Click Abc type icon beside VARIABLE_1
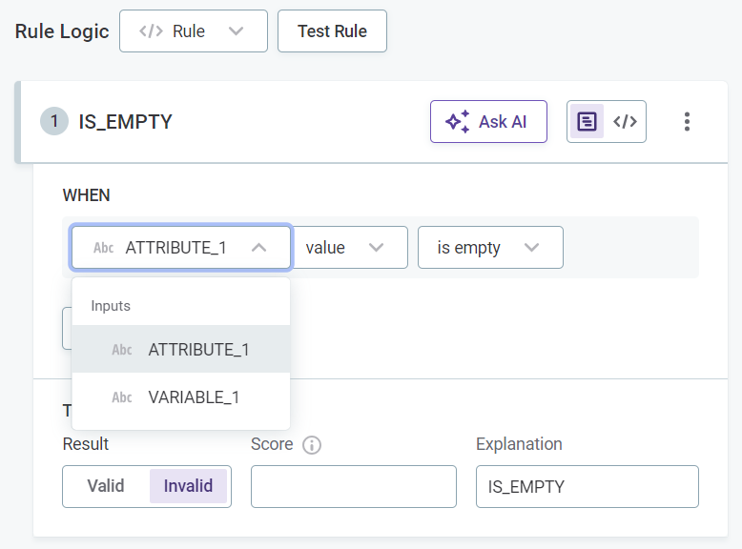 [122, 397]
